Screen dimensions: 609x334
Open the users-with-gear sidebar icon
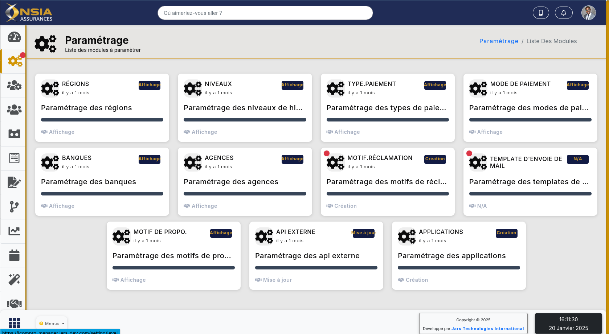coord(14,86)
